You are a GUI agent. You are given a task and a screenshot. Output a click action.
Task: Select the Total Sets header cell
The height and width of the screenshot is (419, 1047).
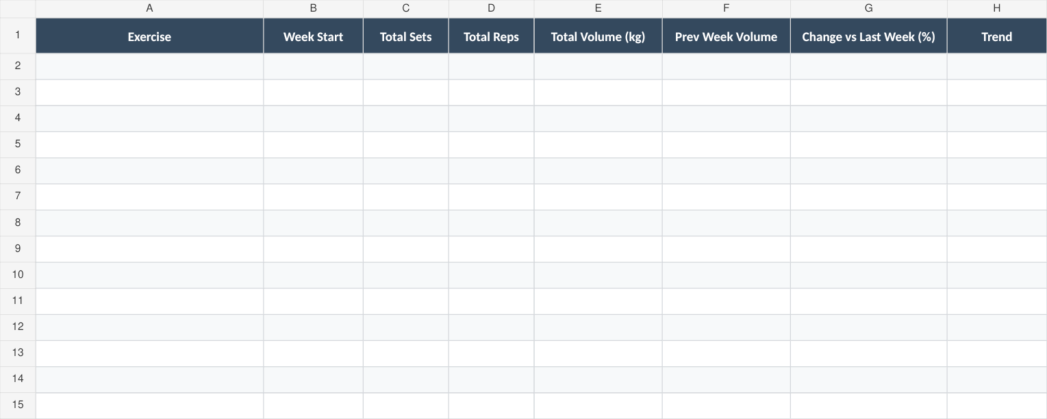(x=405, y=36)
